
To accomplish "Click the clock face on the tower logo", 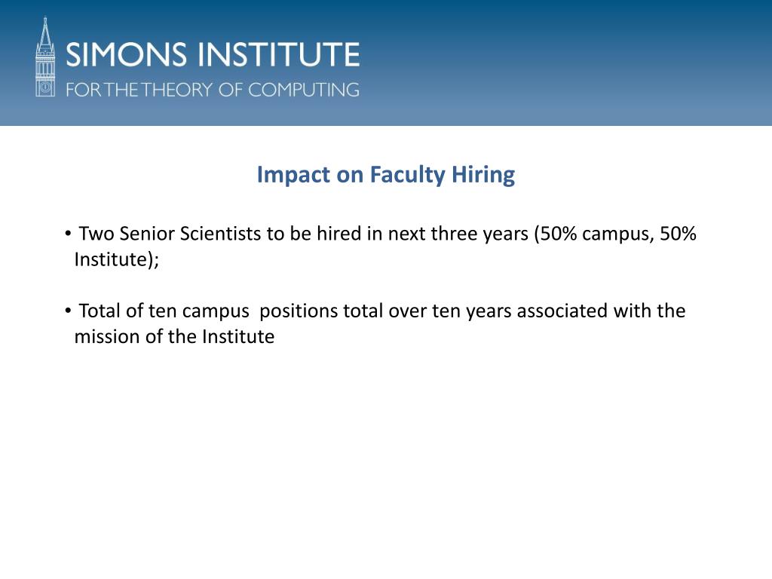I will [45, 87].
